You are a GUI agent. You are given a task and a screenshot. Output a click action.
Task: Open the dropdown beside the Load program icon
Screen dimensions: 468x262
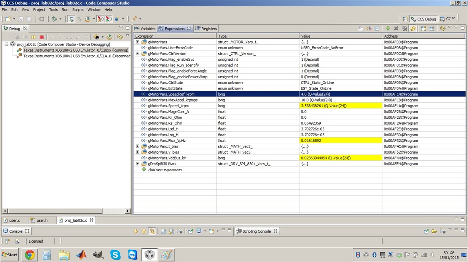tap(93, 19)
